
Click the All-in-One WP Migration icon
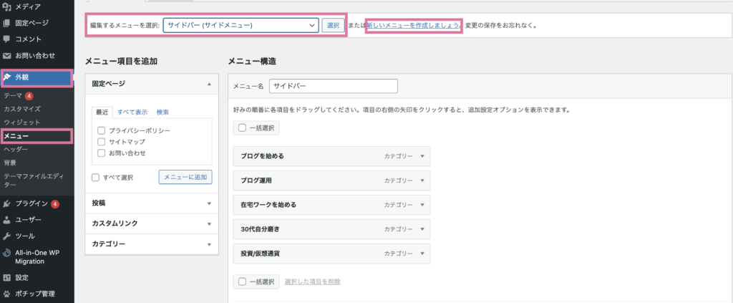click(x=6, y=253)
